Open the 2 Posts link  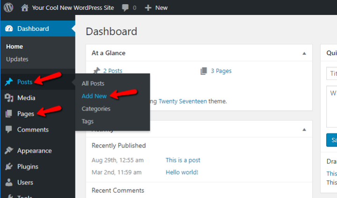113,71
